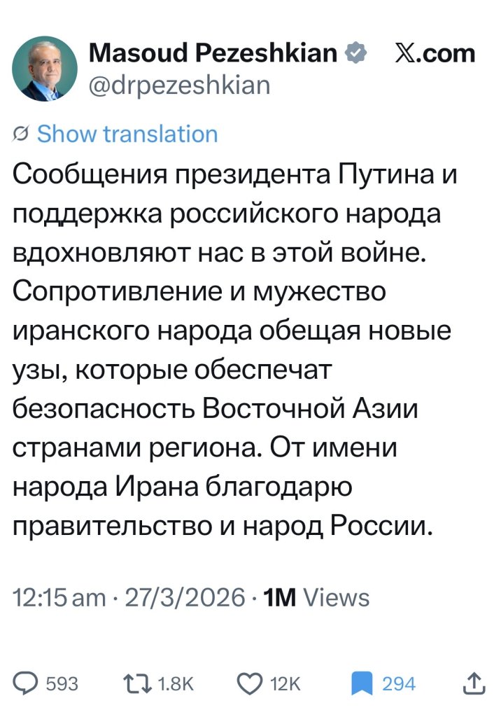
Task: Click the verified badge beside the name
Action: click(x=357, y=53)
